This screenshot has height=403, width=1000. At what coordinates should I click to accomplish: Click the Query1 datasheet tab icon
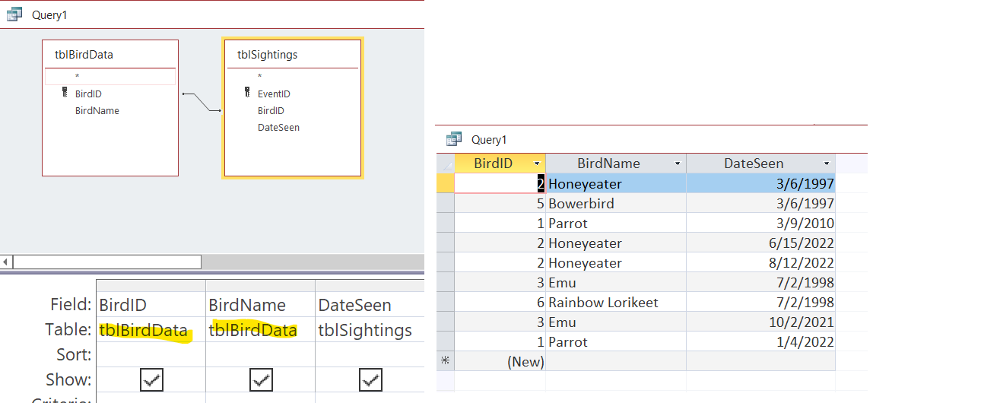pyautogui.click(x=454, y=139)
